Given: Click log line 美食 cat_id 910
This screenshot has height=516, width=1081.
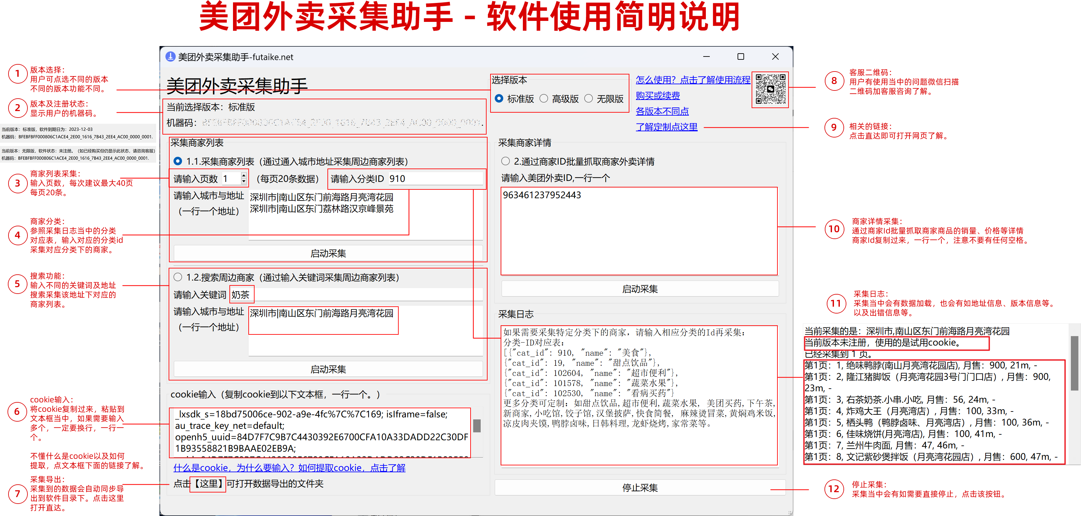Looking at the screenshot, I should coord(577,353).
